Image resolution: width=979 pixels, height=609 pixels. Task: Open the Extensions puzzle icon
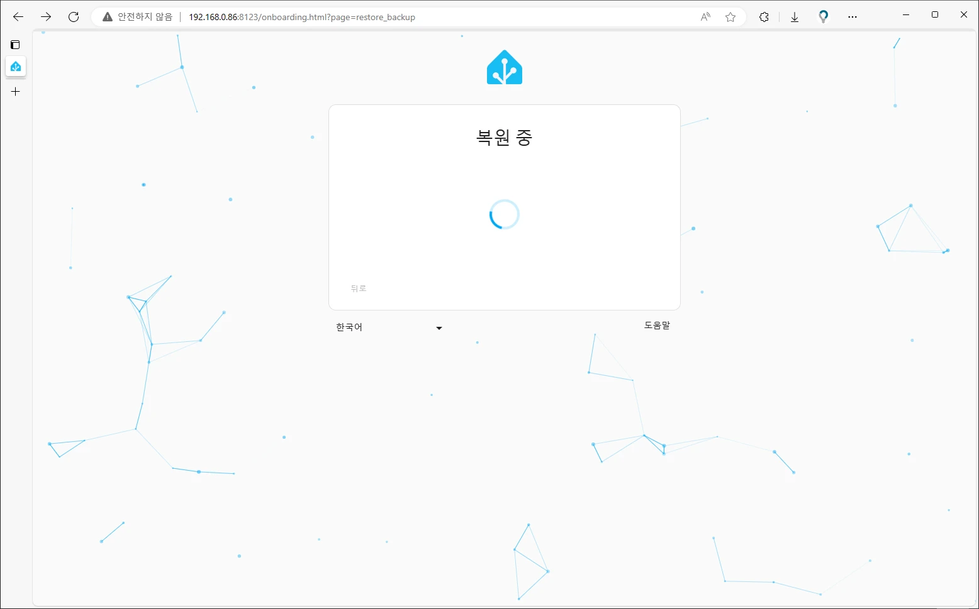(x=764, y=17)
